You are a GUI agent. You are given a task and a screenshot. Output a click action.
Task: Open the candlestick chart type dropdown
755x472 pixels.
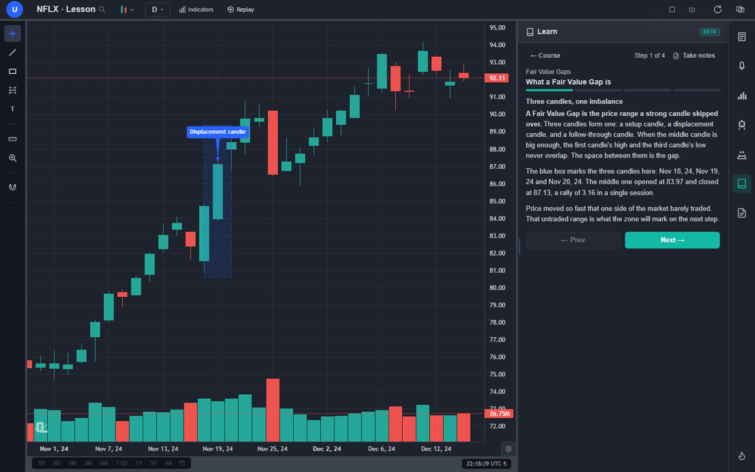[127, 9]
